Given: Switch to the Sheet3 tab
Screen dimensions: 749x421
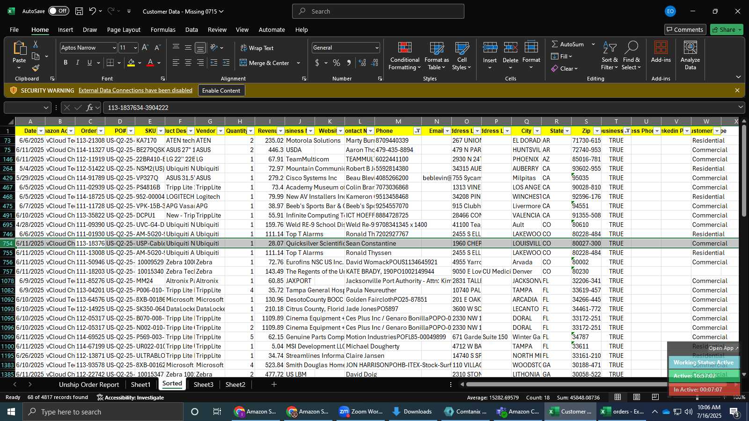Looking at the screenshot, I should pyautogui.click(x=204, y=385).
